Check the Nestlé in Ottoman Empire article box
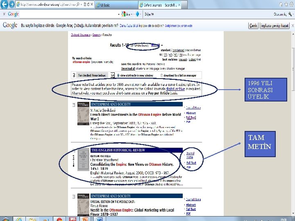 (x=74, y=197)
